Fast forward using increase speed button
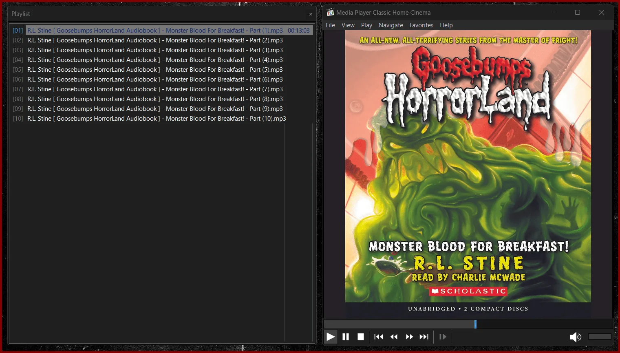This screenshot has width=620, height=353. coord(409,337)
